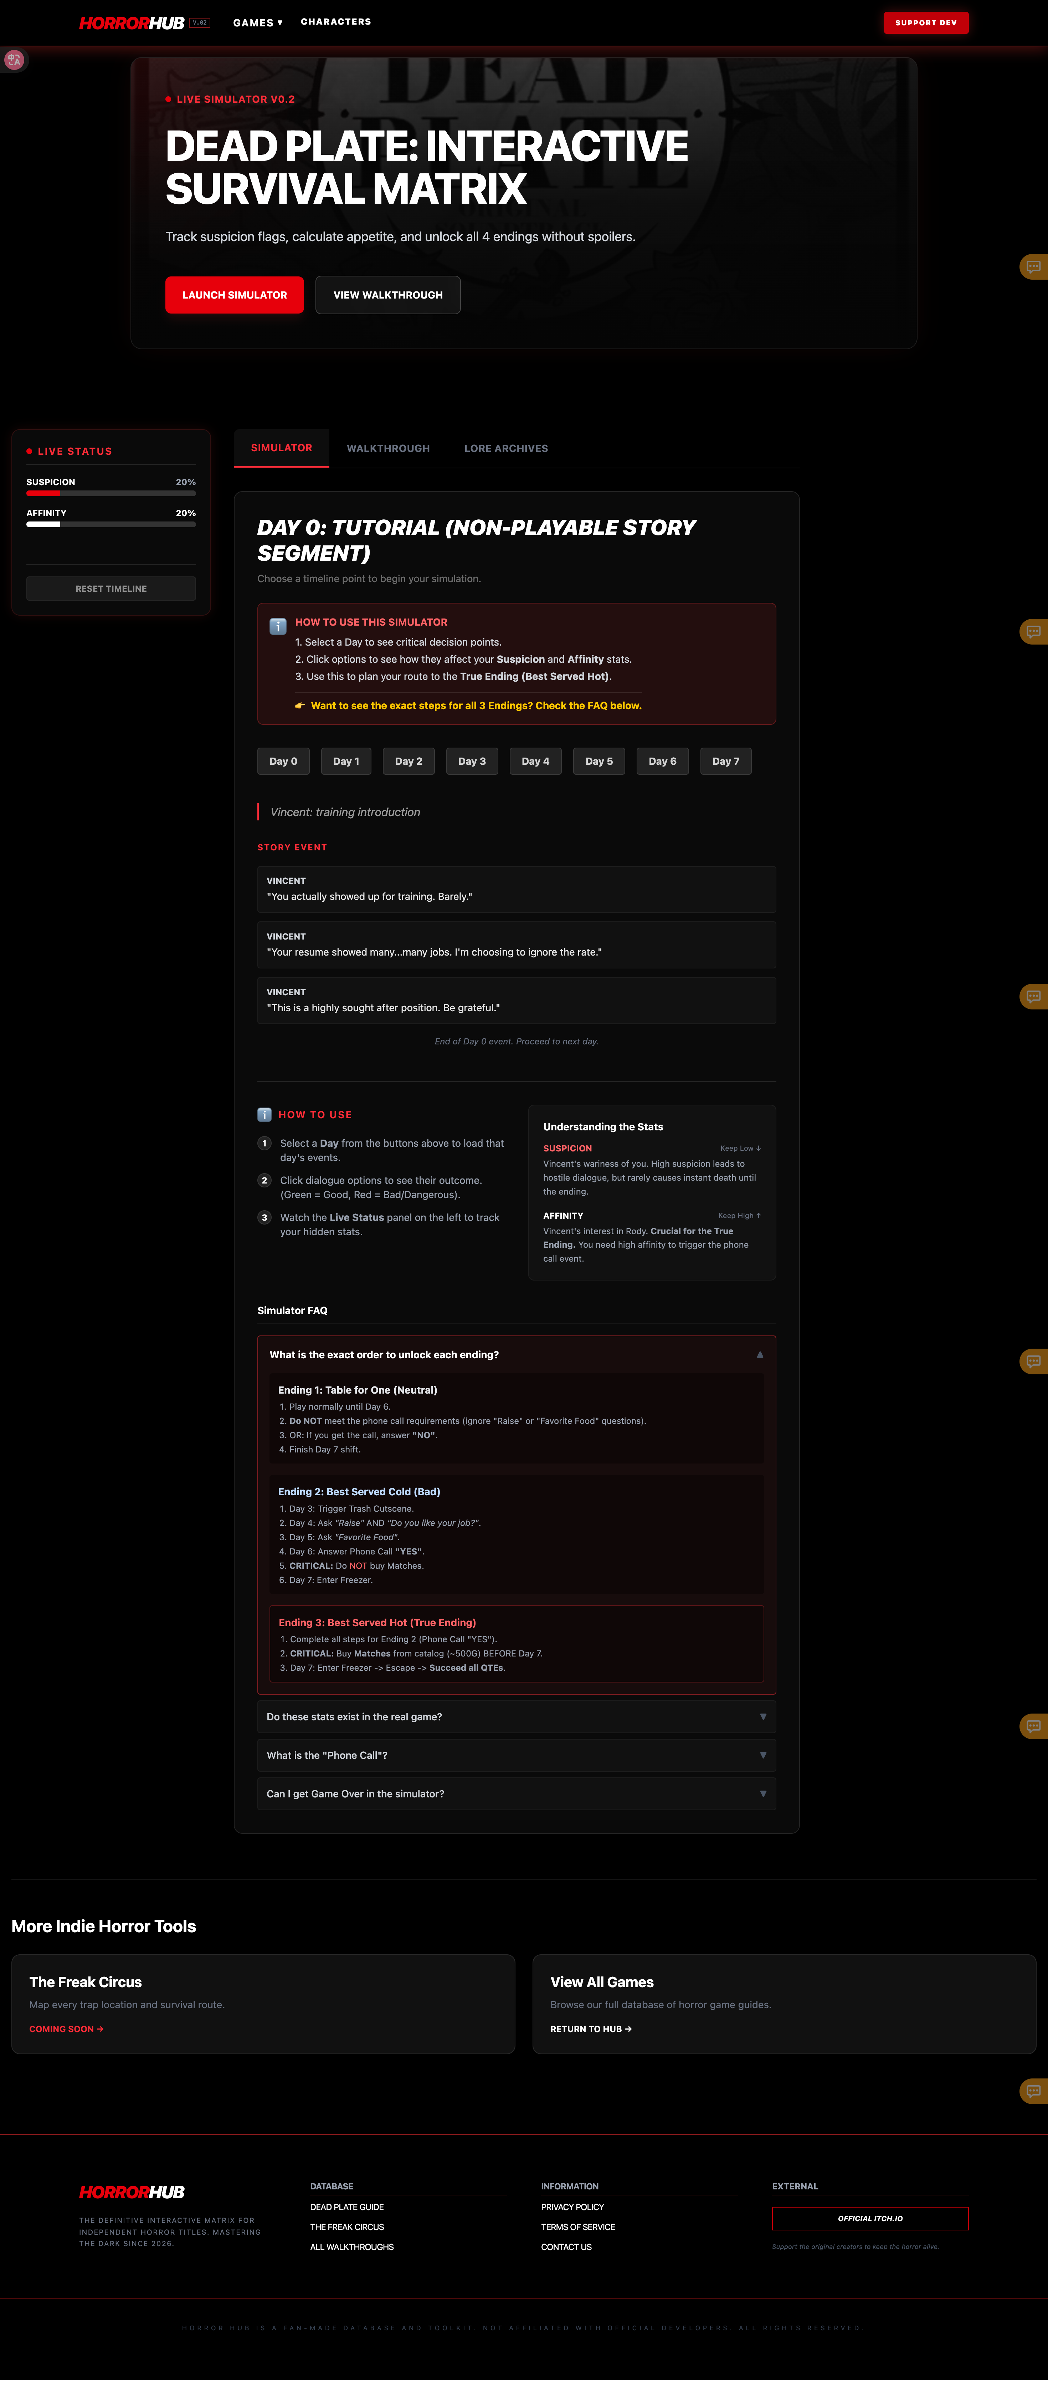Viewport: 1048px width, 2382px height.
Task: Click the info icon beside HOW TO USE heading
Action: (264, 1114)
